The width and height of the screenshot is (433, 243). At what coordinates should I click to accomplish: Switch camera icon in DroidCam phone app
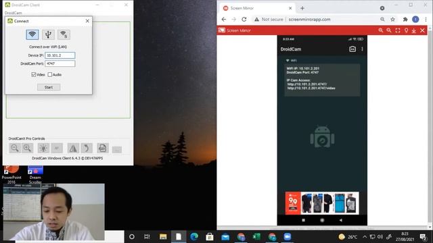coord(352,49)
